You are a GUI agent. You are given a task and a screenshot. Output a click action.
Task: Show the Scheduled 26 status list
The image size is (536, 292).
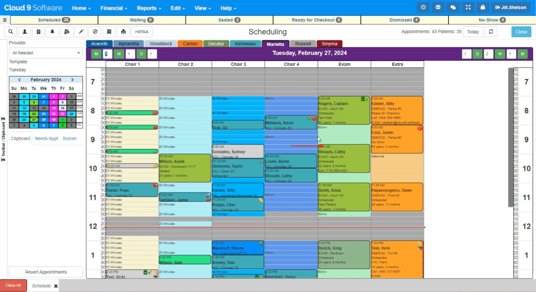pyautogui.click(x=54, y=20)
